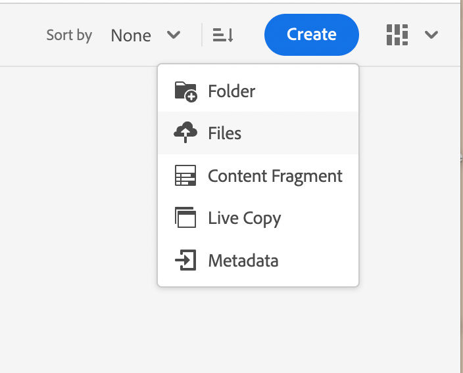The height and width of the screenshot is (373, 463).
Task: Select the Files menu entry
Action: pyautogui.click(x=258, y=133)
